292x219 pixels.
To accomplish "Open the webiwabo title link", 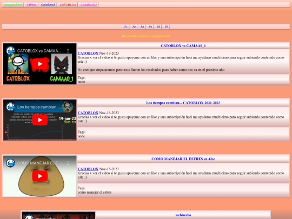I will (x=183, y=215).
